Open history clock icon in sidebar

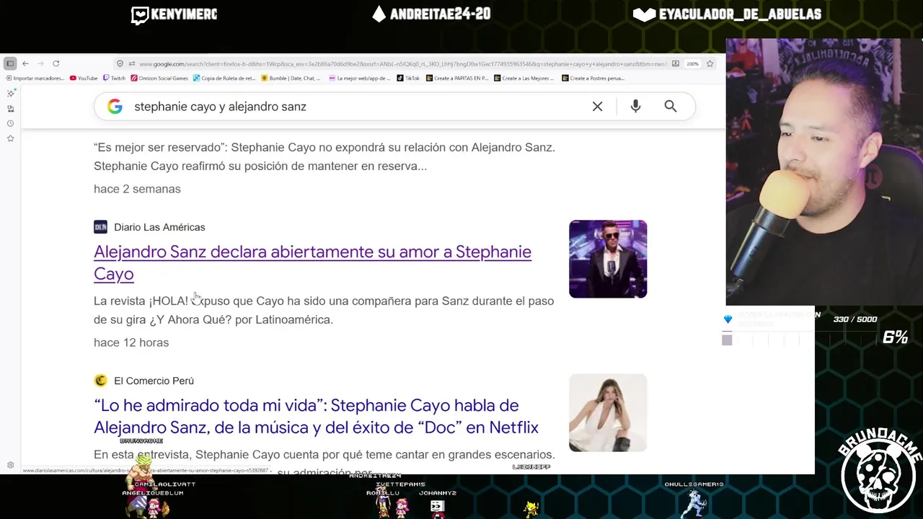(x=10, y=123)
